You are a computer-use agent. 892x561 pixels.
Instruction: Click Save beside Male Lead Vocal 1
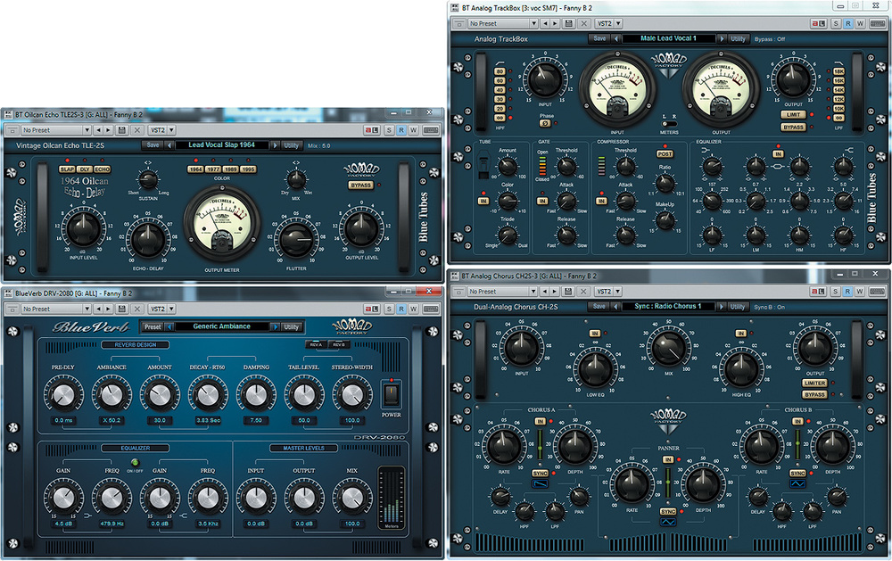coord(599,38)
